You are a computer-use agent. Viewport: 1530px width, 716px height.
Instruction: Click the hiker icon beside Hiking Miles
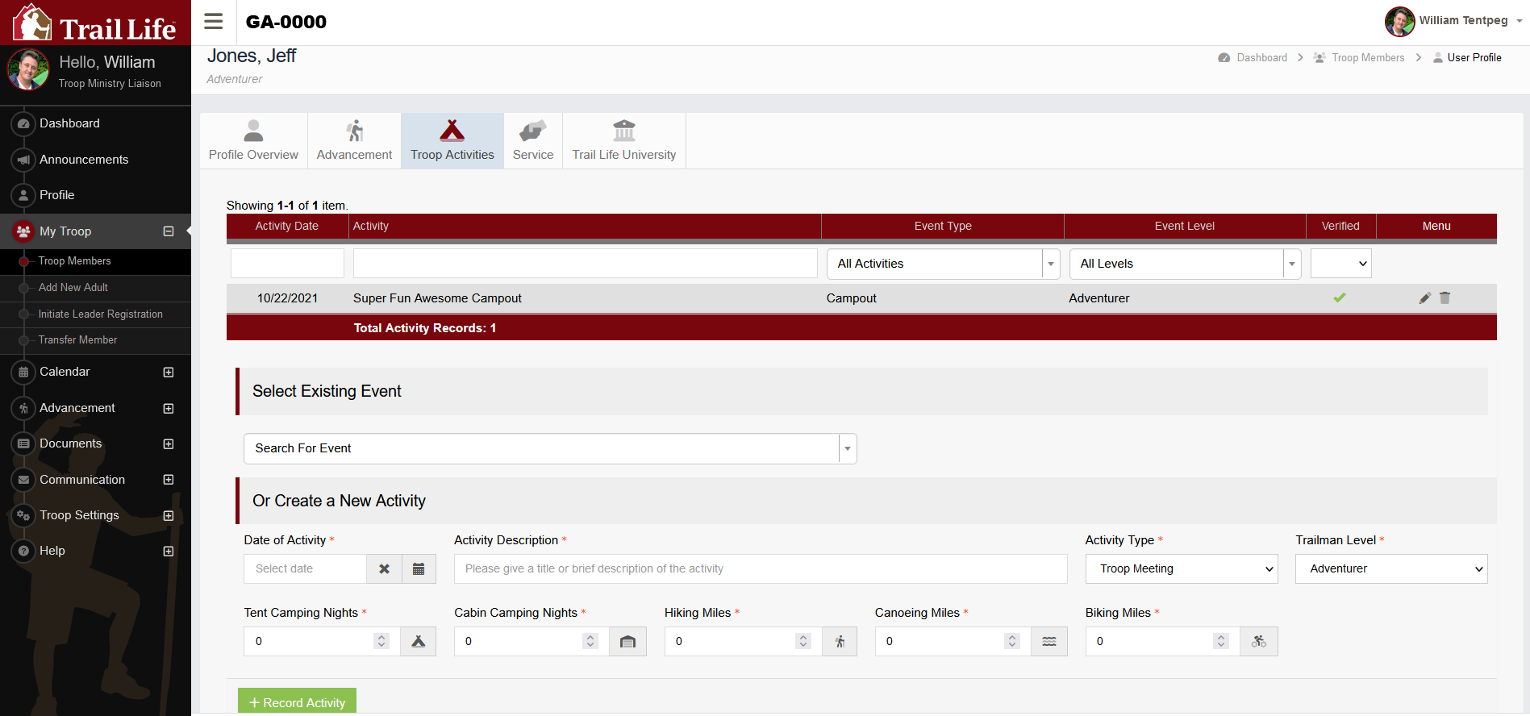point(840,642)
